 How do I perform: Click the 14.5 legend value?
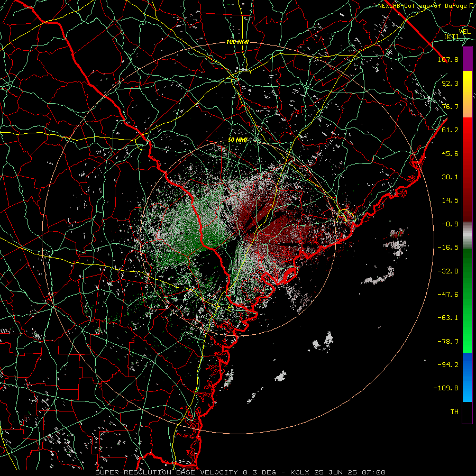(450, 200)
